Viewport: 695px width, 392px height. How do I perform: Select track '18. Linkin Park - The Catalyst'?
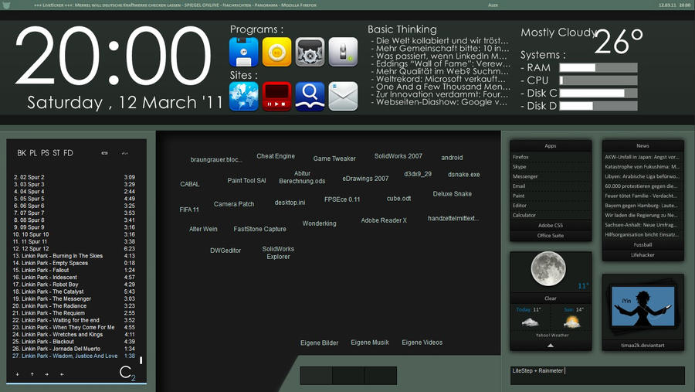coord(73,291)
